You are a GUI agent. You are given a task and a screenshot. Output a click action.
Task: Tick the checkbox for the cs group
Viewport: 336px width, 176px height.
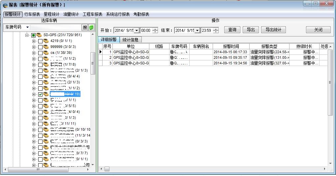click(40, 53)
